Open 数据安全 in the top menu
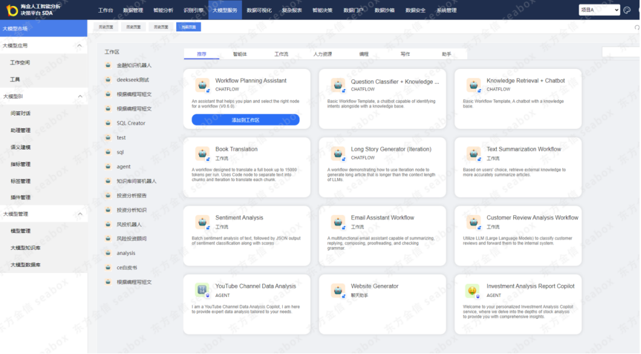The height and width of the screenshot is (354, 641). pyautogui.click(x=415, y=10)
